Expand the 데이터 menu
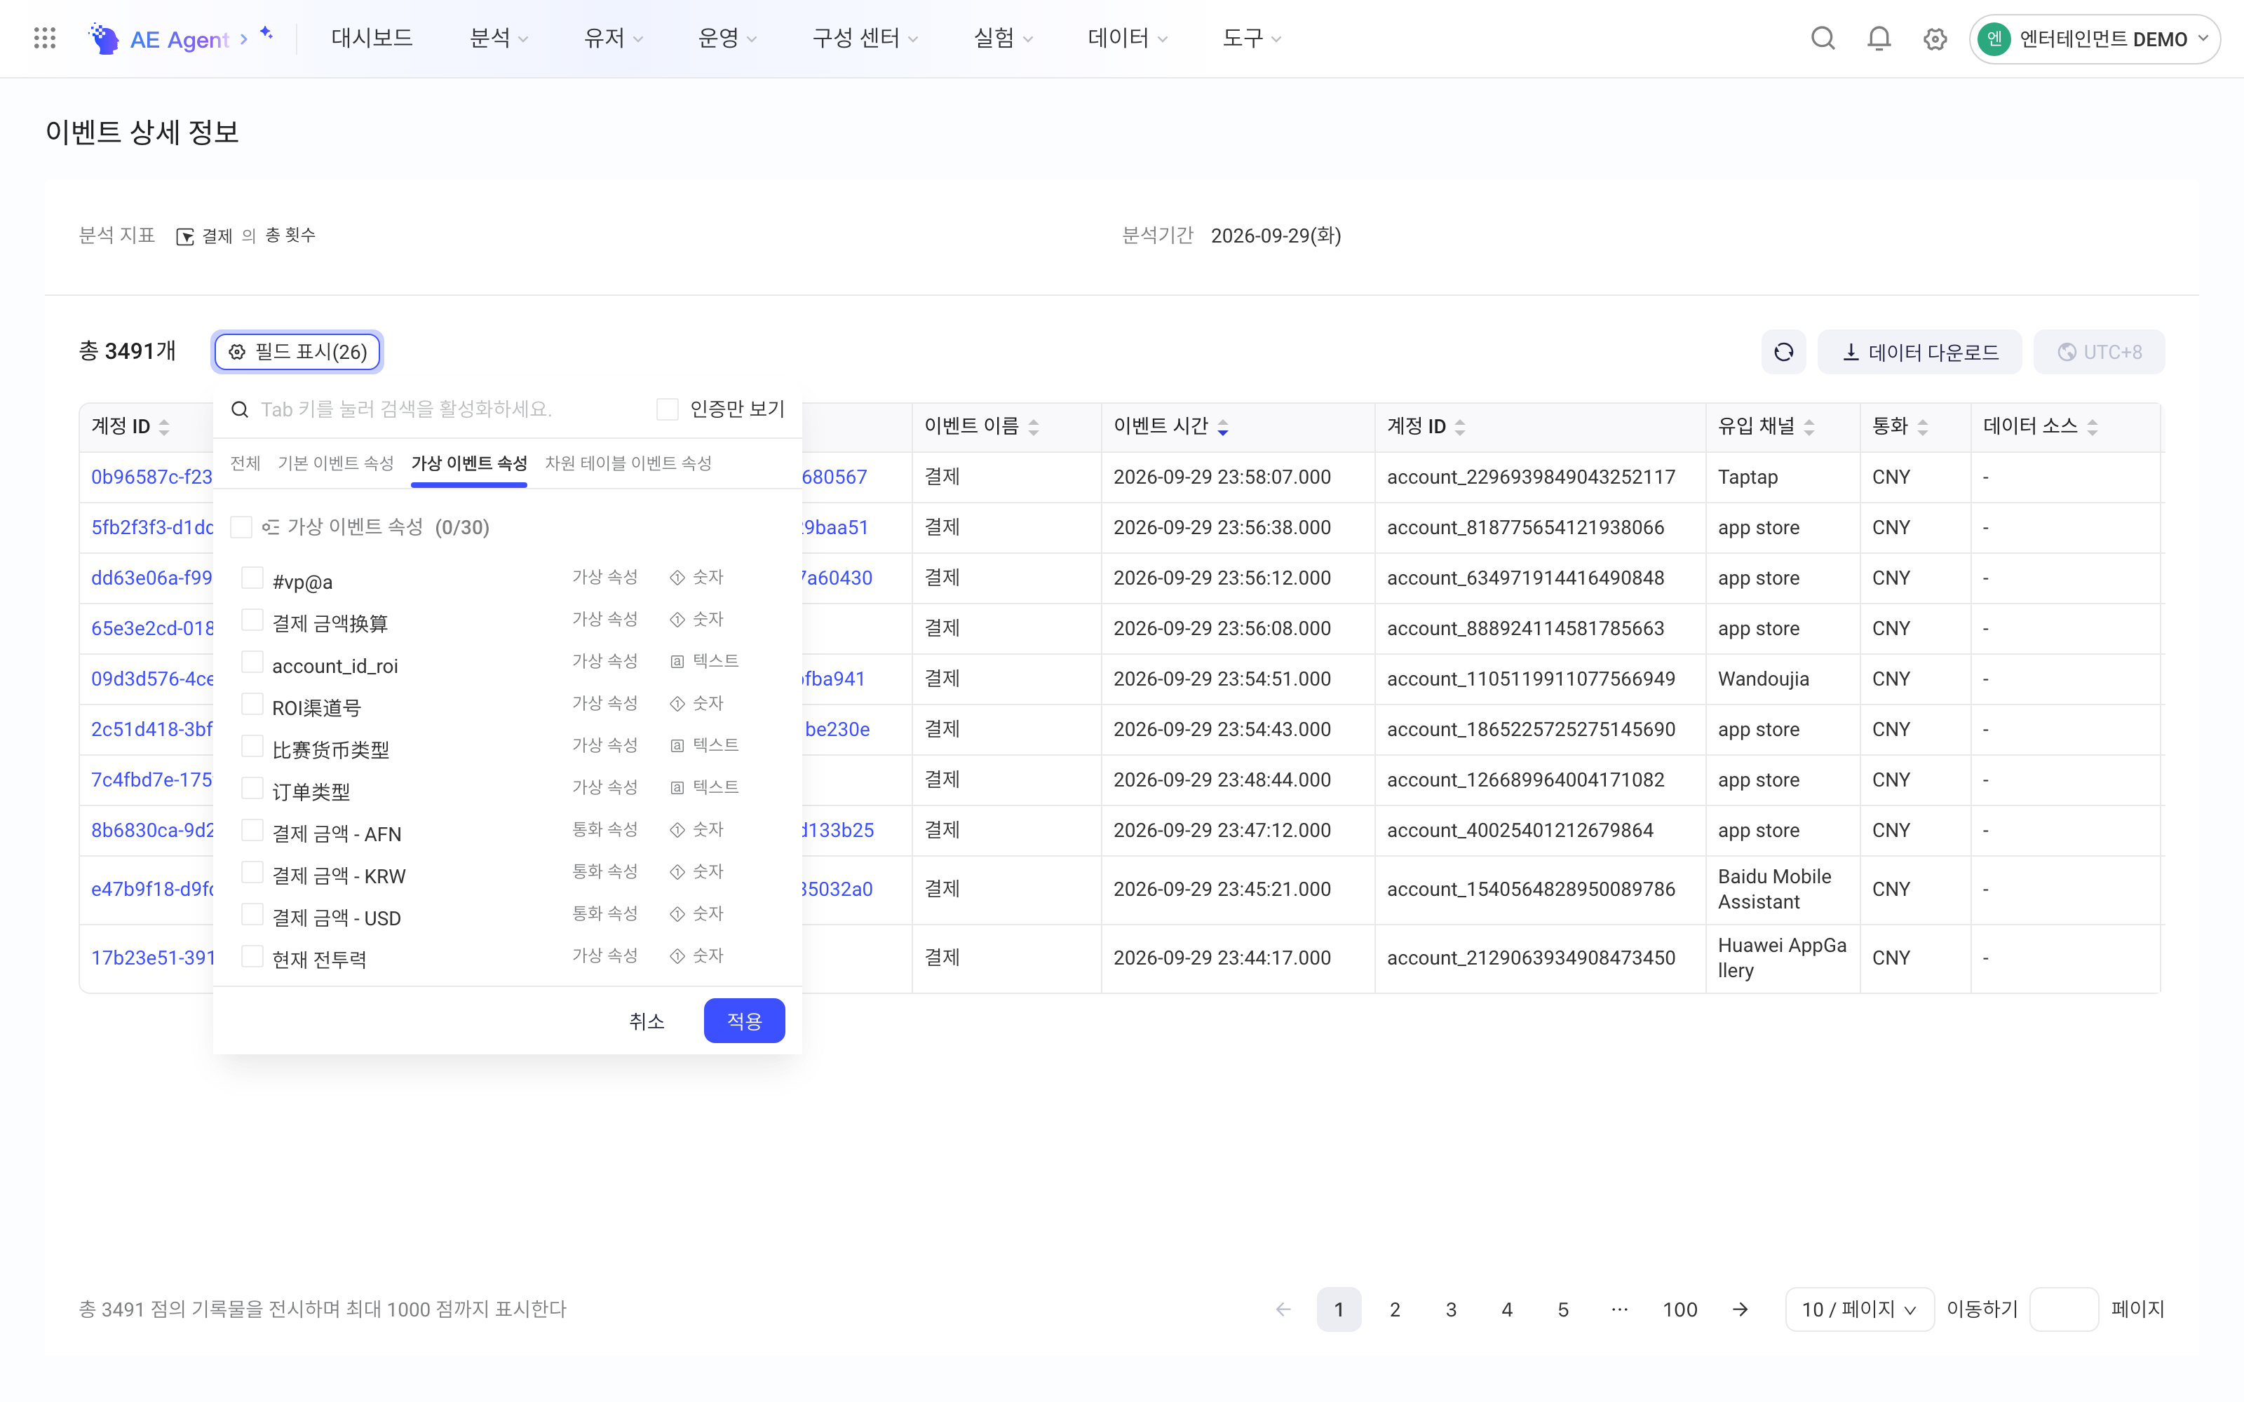The width and height of the screenshot is (2244, 1402). pos(1127,38)
